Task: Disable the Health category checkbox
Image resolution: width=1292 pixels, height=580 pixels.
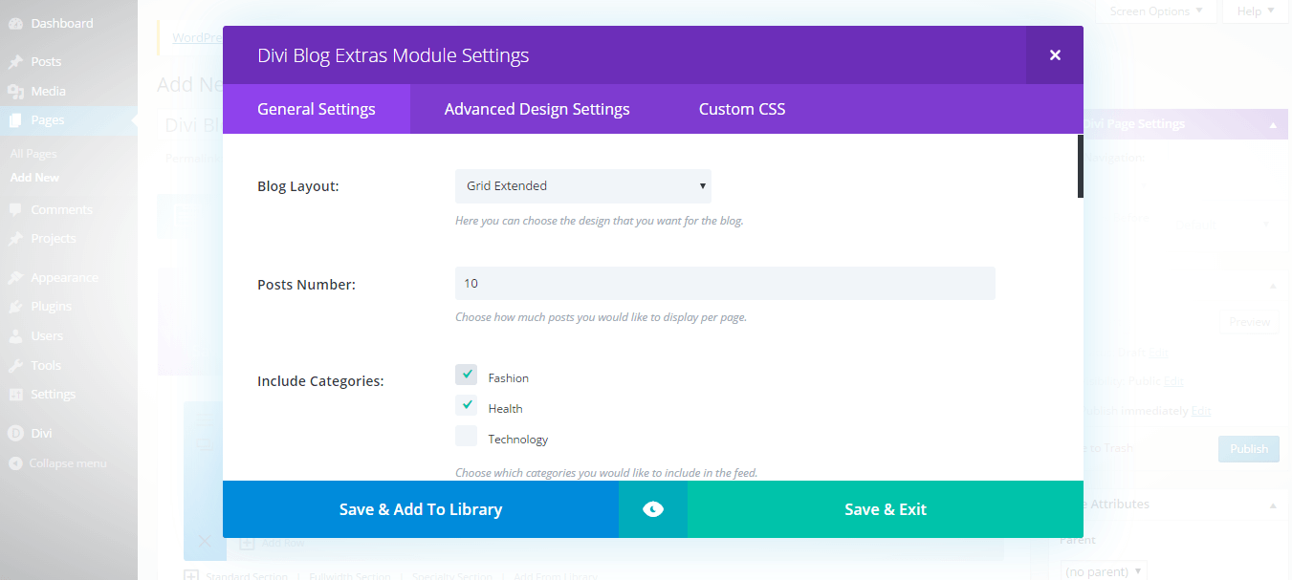Action: pyautogui.click(x=466, y=404)
